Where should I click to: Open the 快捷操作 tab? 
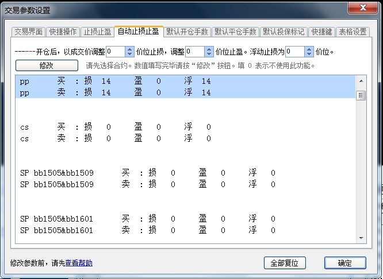(x=63, y=32)
